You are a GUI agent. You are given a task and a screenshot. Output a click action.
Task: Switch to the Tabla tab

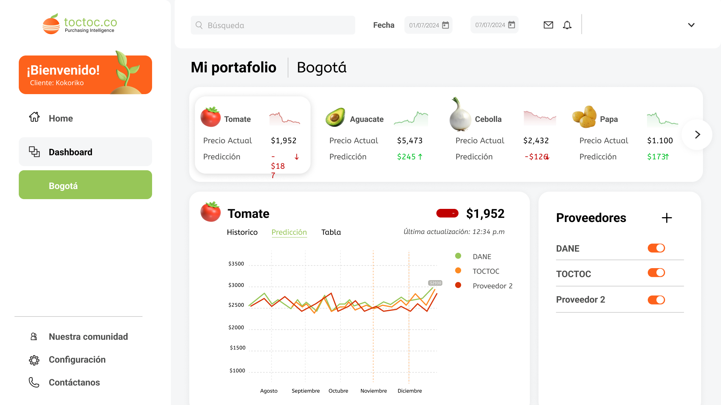[331, 232]
